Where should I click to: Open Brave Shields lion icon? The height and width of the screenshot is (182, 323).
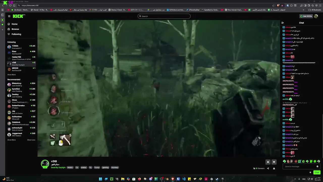tap(278, 5)
